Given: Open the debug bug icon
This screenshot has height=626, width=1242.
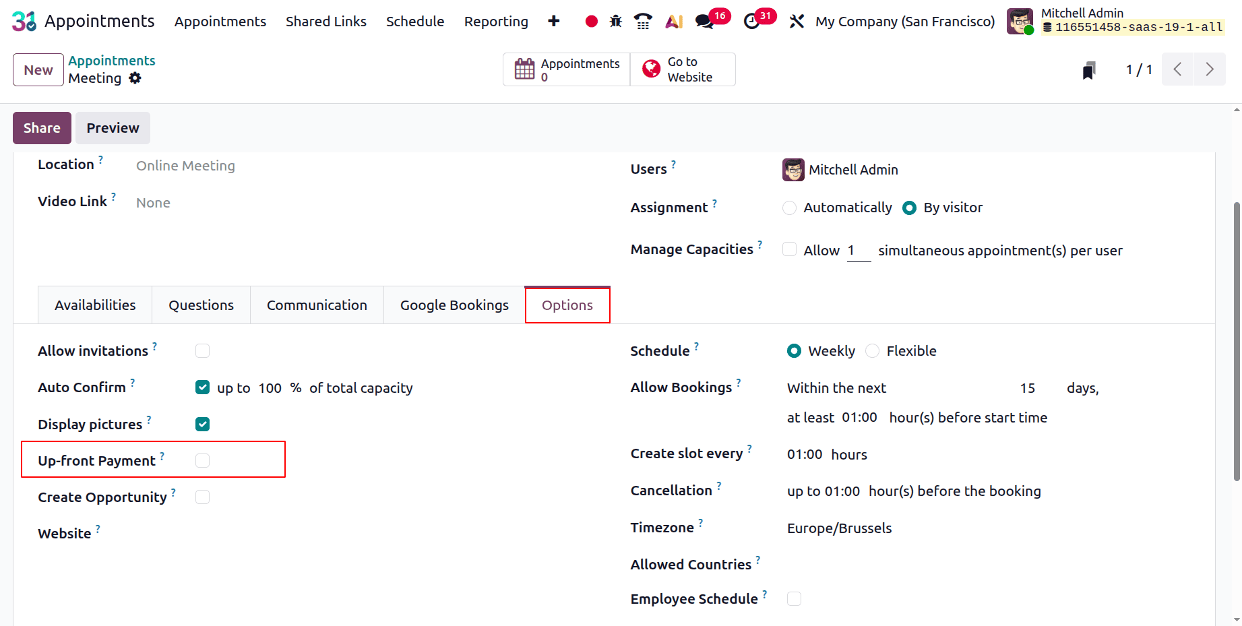Looking at the screenshot, I should pos(615,22).
